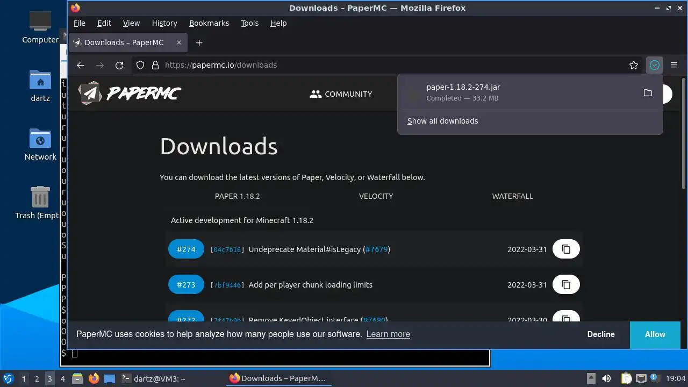
Task: Switch to workspace 2
Action: pyautogui.click(x=37, y=378)
